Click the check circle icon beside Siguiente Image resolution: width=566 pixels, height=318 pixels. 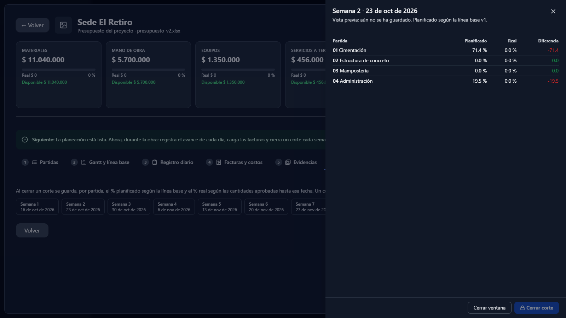coord(25,140)
